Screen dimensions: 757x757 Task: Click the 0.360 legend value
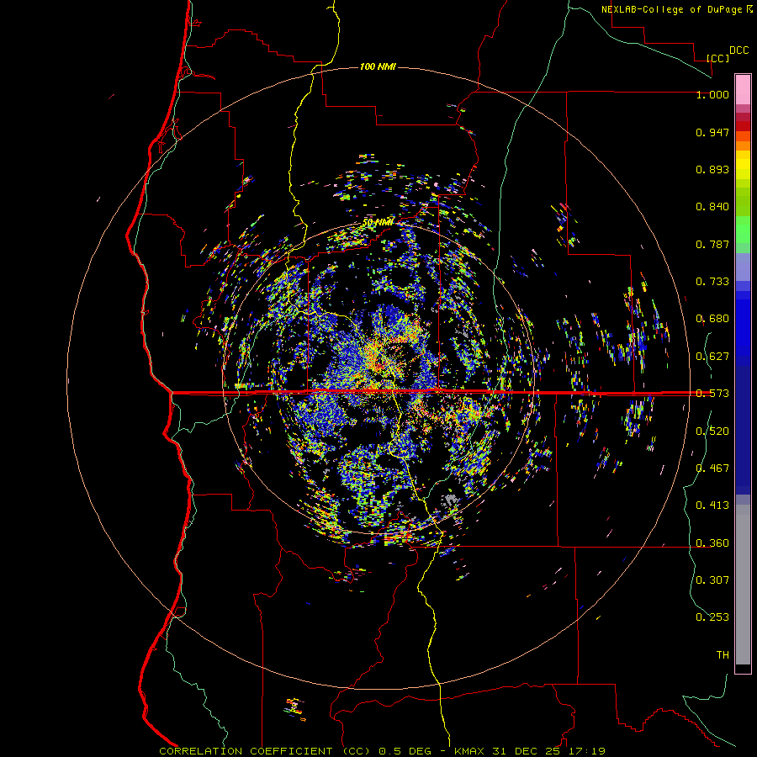(x=712, y=543)
